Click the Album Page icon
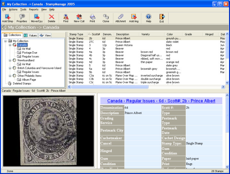This screenshot has width=230, height=174. 19,79
